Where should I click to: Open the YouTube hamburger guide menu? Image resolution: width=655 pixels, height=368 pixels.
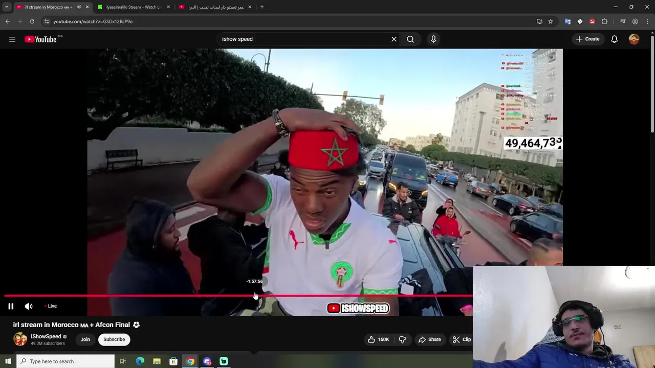pyautogui.click(x=12, y=39)
